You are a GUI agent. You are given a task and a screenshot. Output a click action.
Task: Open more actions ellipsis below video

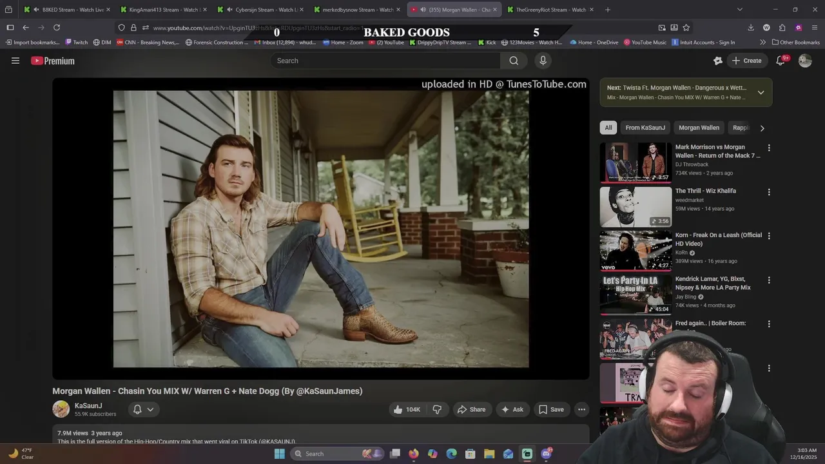tap(581, 409)
